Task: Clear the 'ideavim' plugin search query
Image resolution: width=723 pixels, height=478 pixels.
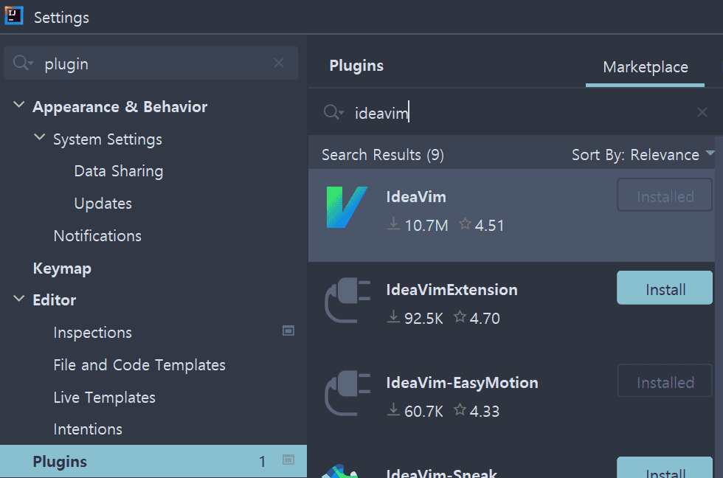Action: click(x=702, y=112)
